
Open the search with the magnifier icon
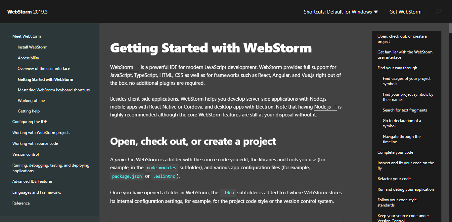(x=438, y=12)
